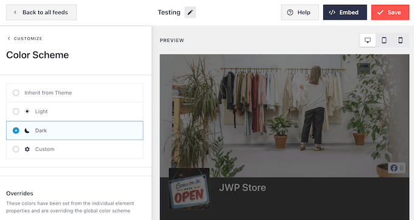Click the Embed button
Viewport: 414px width, 220px height.
tap(345, 12)
